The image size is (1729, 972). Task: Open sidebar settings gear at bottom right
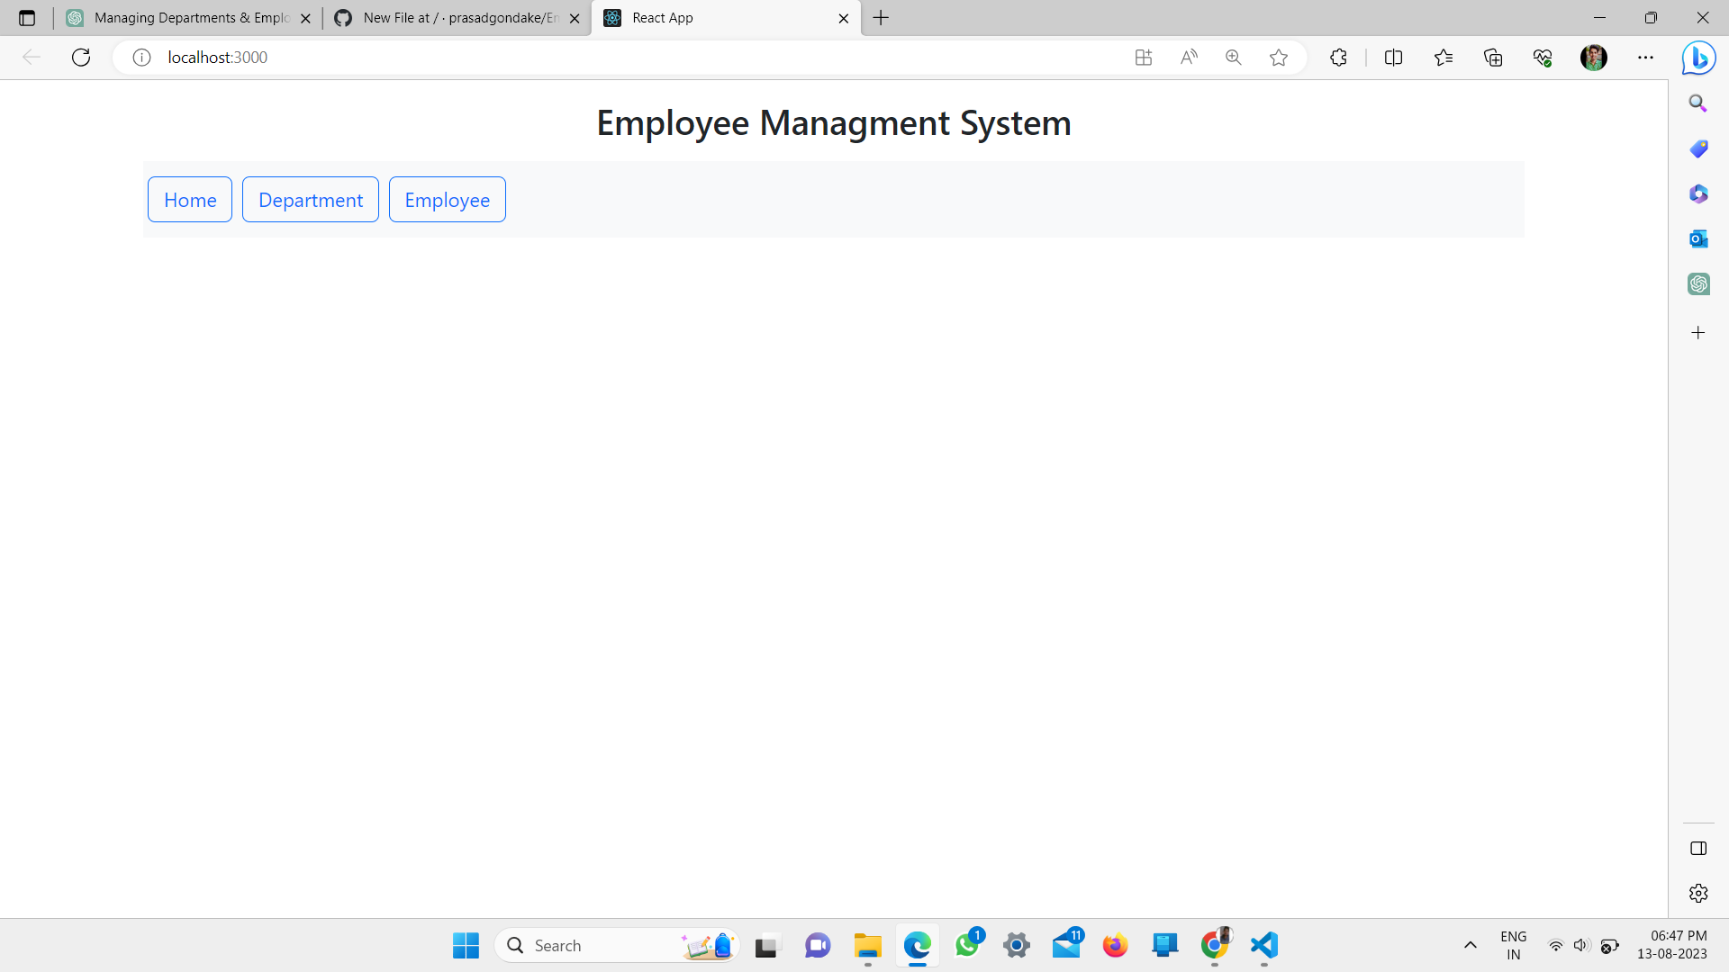1698,893
